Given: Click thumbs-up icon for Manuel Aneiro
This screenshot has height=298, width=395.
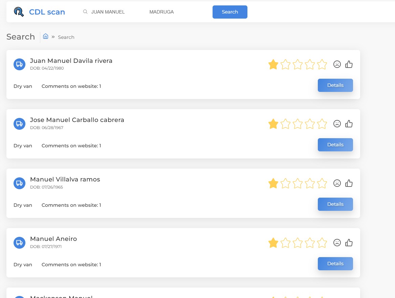Looking at the screenshot, I should point(349,243).
